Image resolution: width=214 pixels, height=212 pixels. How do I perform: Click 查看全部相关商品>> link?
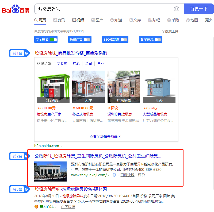click(106, 136)
